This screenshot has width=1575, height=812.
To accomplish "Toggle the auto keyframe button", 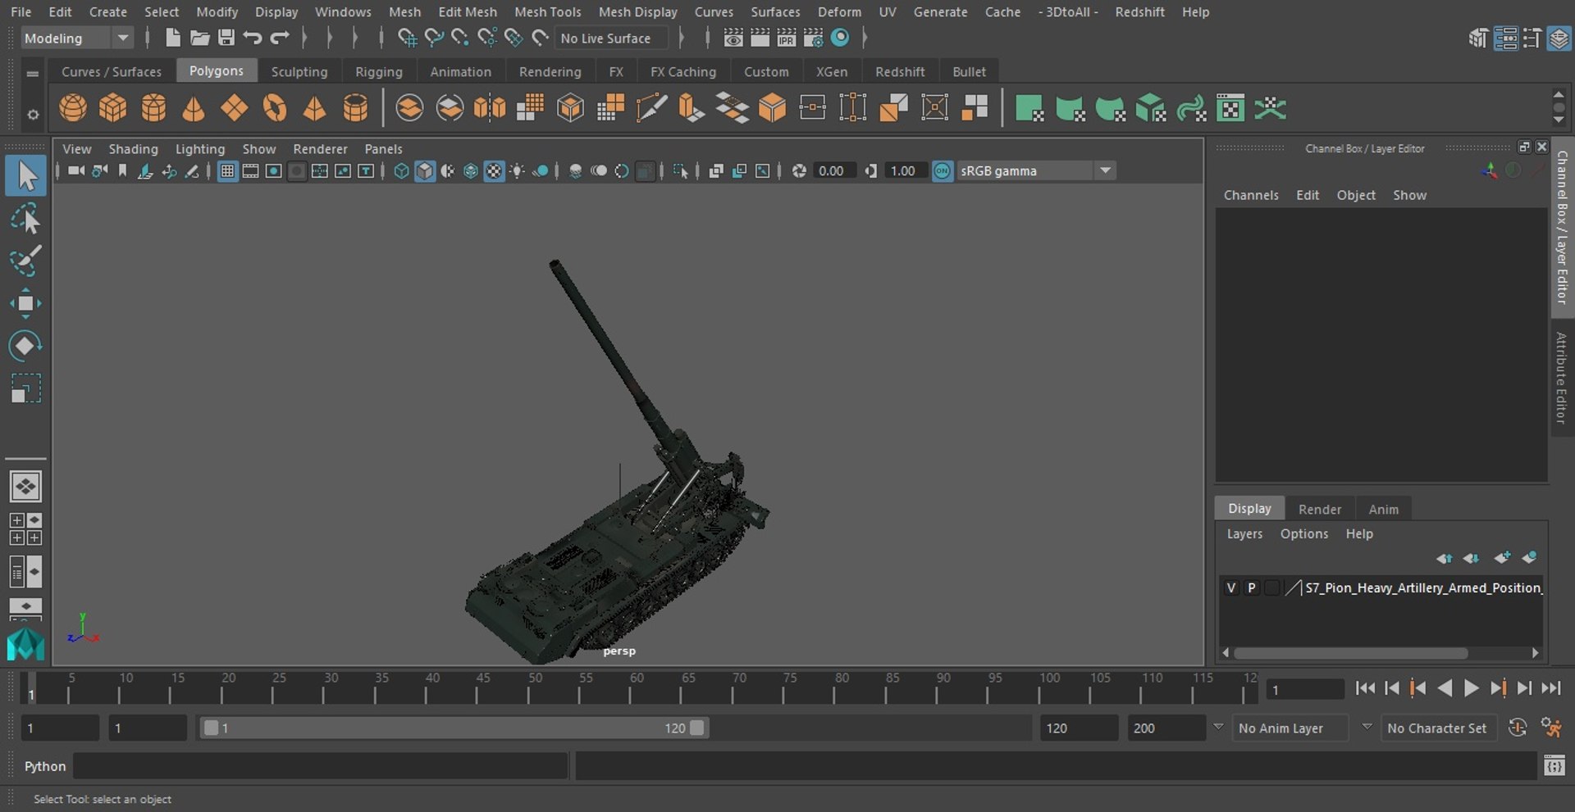I will (x=1518, y=728).
